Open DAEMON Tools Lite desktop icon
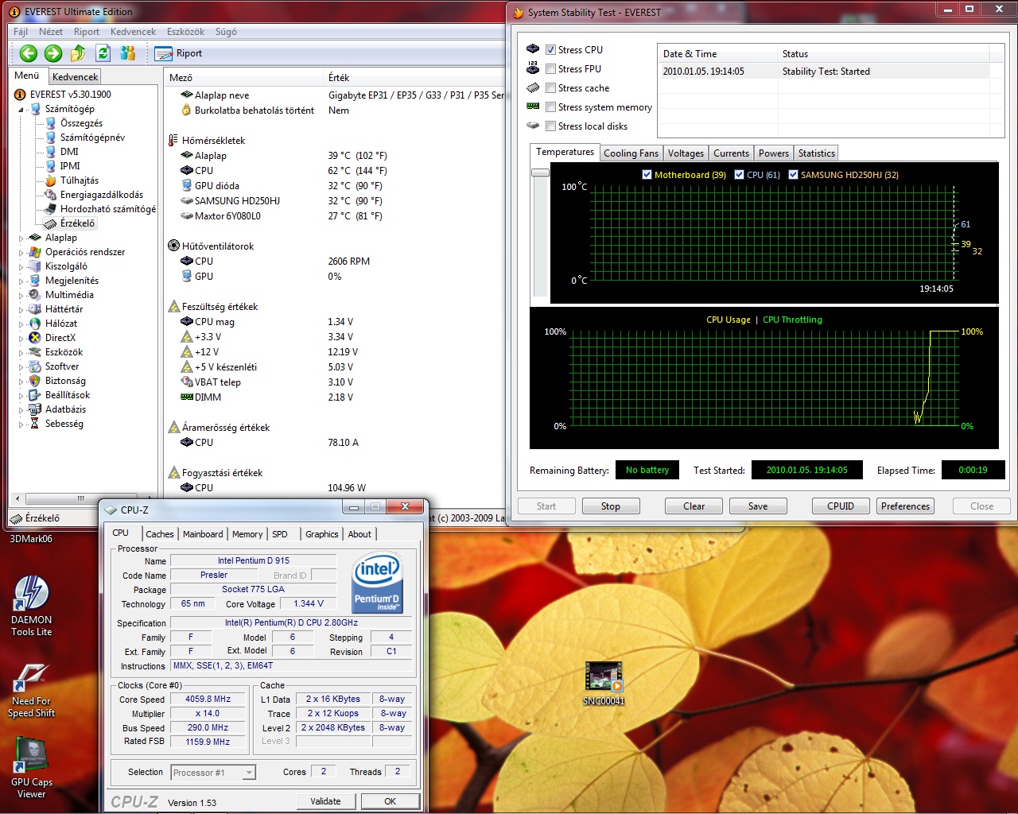This screenshot has height=814, width=1018. point(31,607)
